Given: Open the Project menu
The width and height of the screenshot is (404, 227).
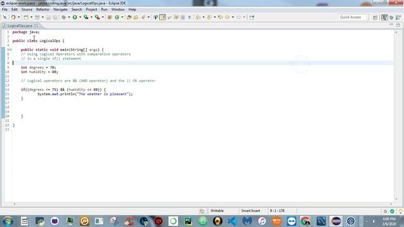Looking at the screenshot, I should coord(92,9).
